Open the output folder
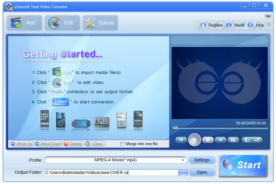The width and height of the screenshot is (276, 184). pyautogui.click(x=202, y=172)
